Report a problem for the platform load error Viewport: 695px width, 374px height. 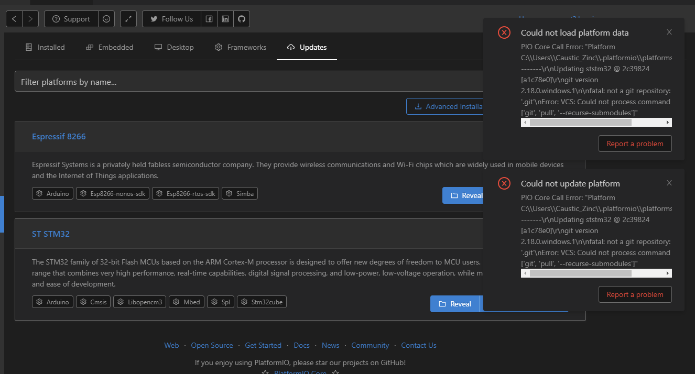click(x=635, y=143)
